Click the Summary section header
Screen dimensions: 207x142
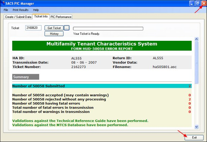(26, 77)
